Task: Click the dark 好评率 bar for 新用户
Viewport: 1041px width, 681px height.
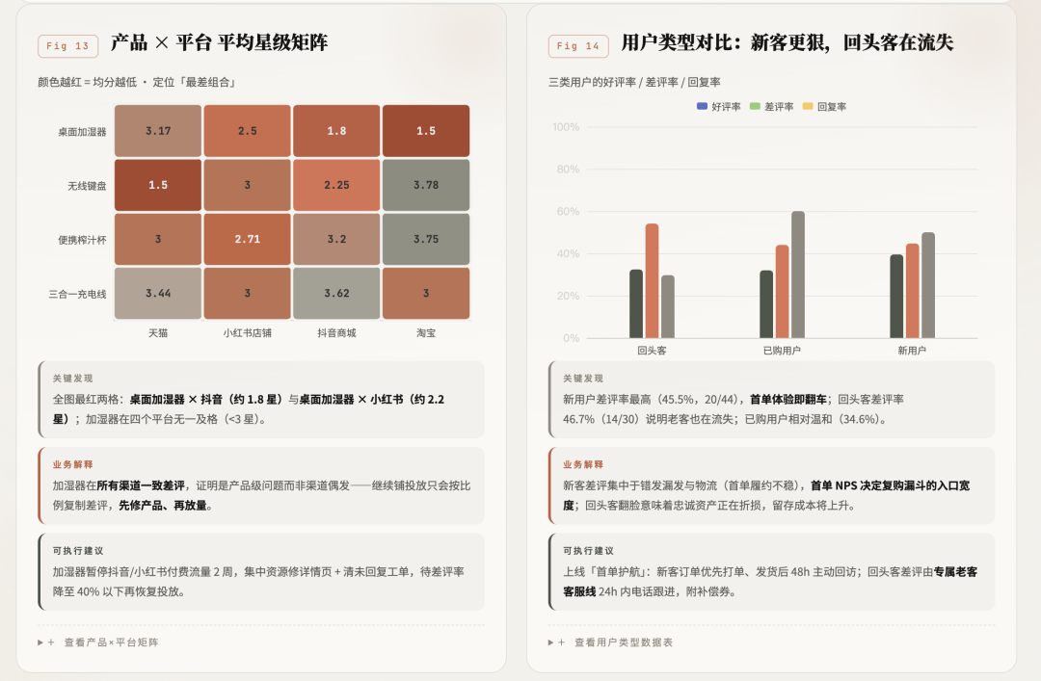Action: pyautogui.click(x=896, y=296)
